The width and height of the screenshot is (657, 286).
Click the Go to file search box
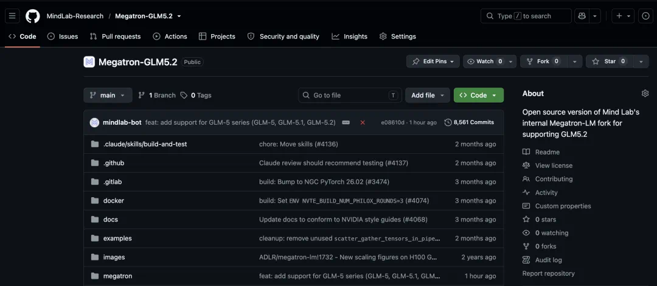point(350,95)
